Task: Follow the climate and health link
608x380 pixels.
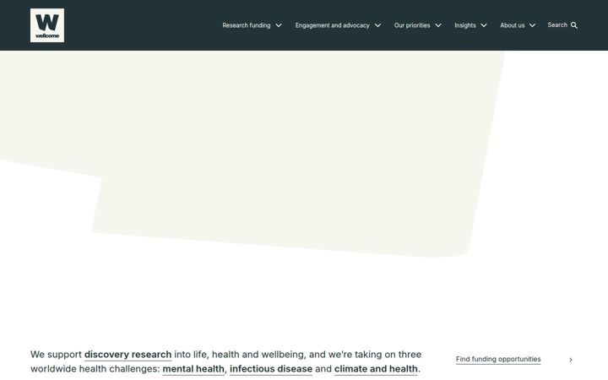Action: 376,369
